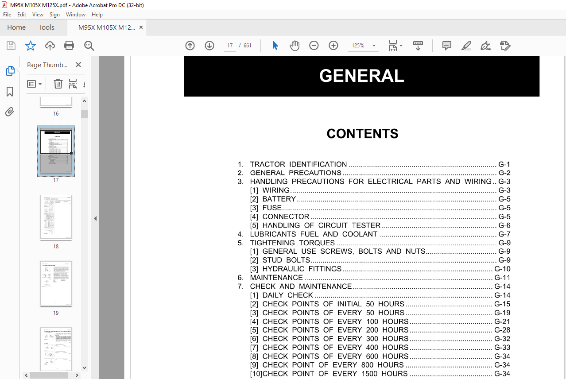Screen dimensions: 566x379
Task: Open the File menu
Action: [7, 15]
